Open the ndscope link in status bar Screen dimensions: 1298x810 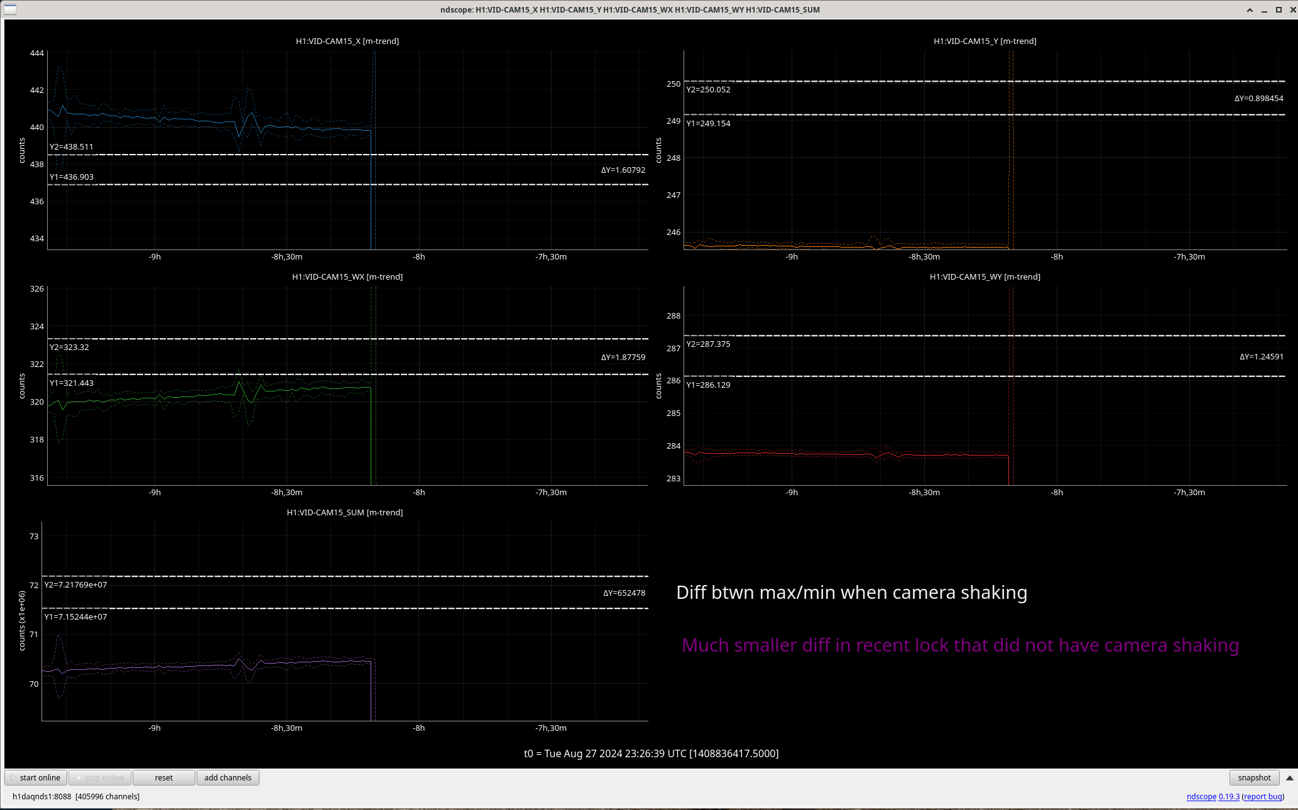click(1201, 796)
